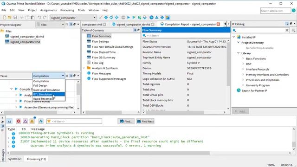Open the signed_comparator revision dropdown

tap(73, 18)
